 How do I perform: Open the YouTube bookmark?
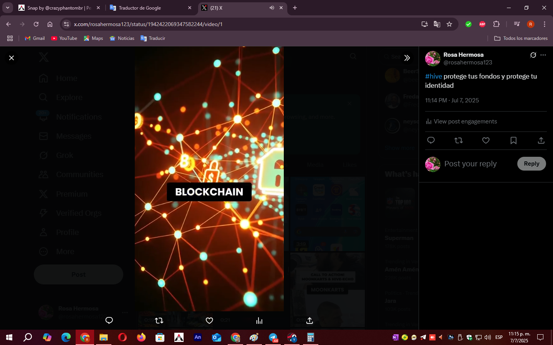click(64, 38)
